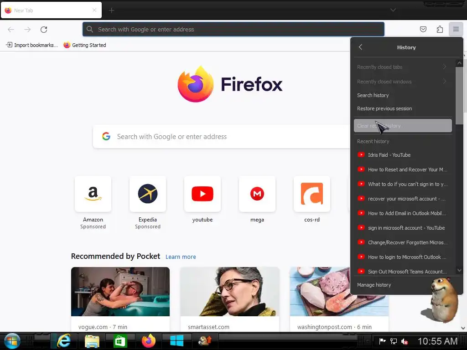Open the Save to Pocket icon
Screen dimensions: 467x350
[423, 29]
